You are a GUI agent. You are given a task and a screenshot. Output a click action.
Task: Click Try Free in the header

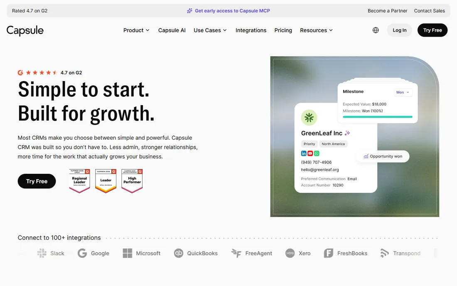(x=432, y=30)
